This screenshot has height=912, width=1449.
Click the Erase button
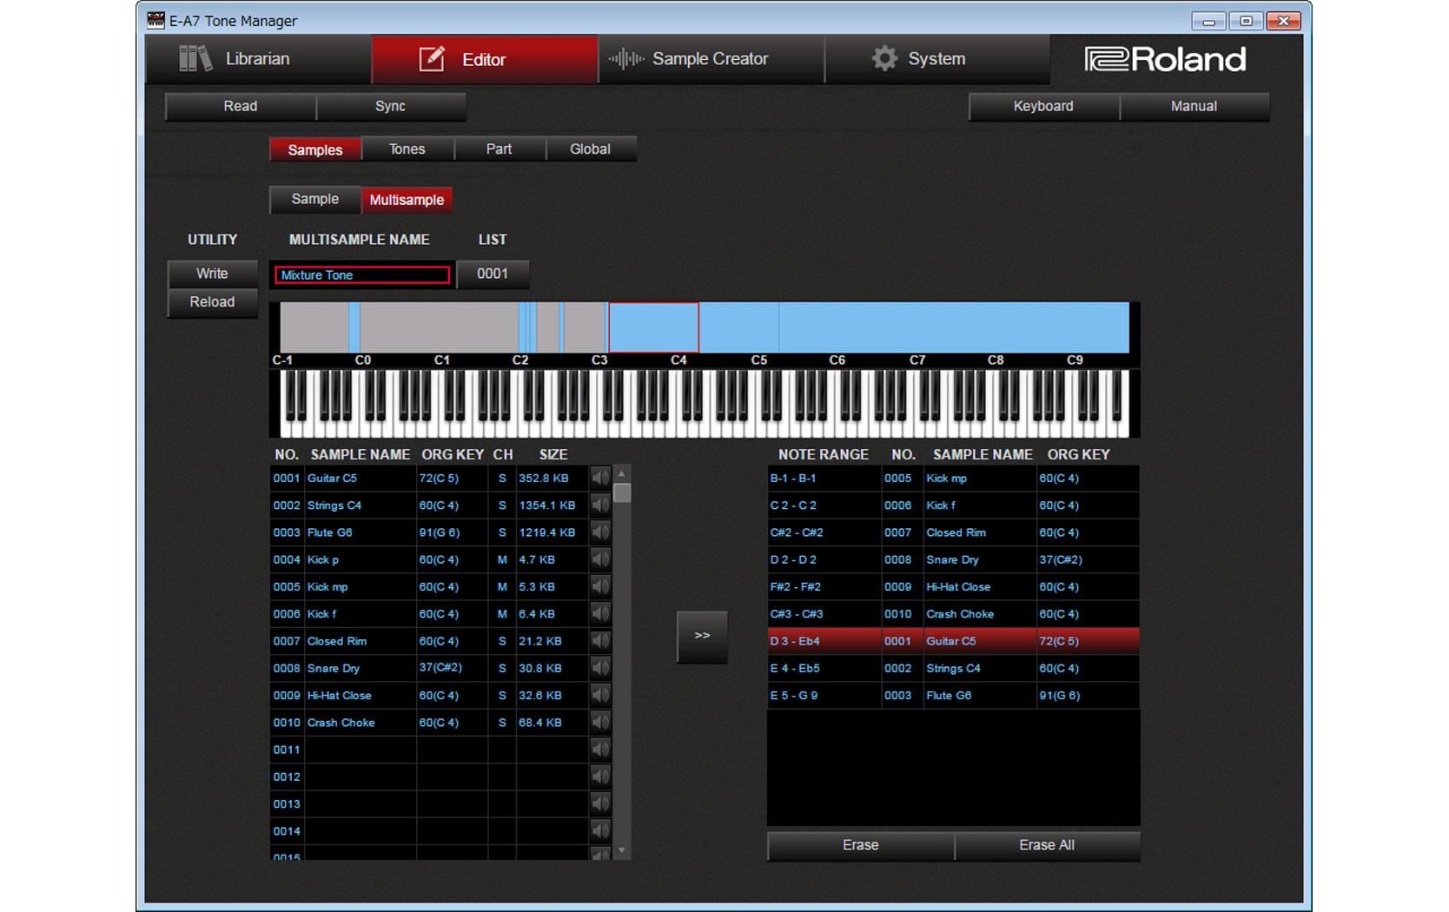(x=861, y=845)
